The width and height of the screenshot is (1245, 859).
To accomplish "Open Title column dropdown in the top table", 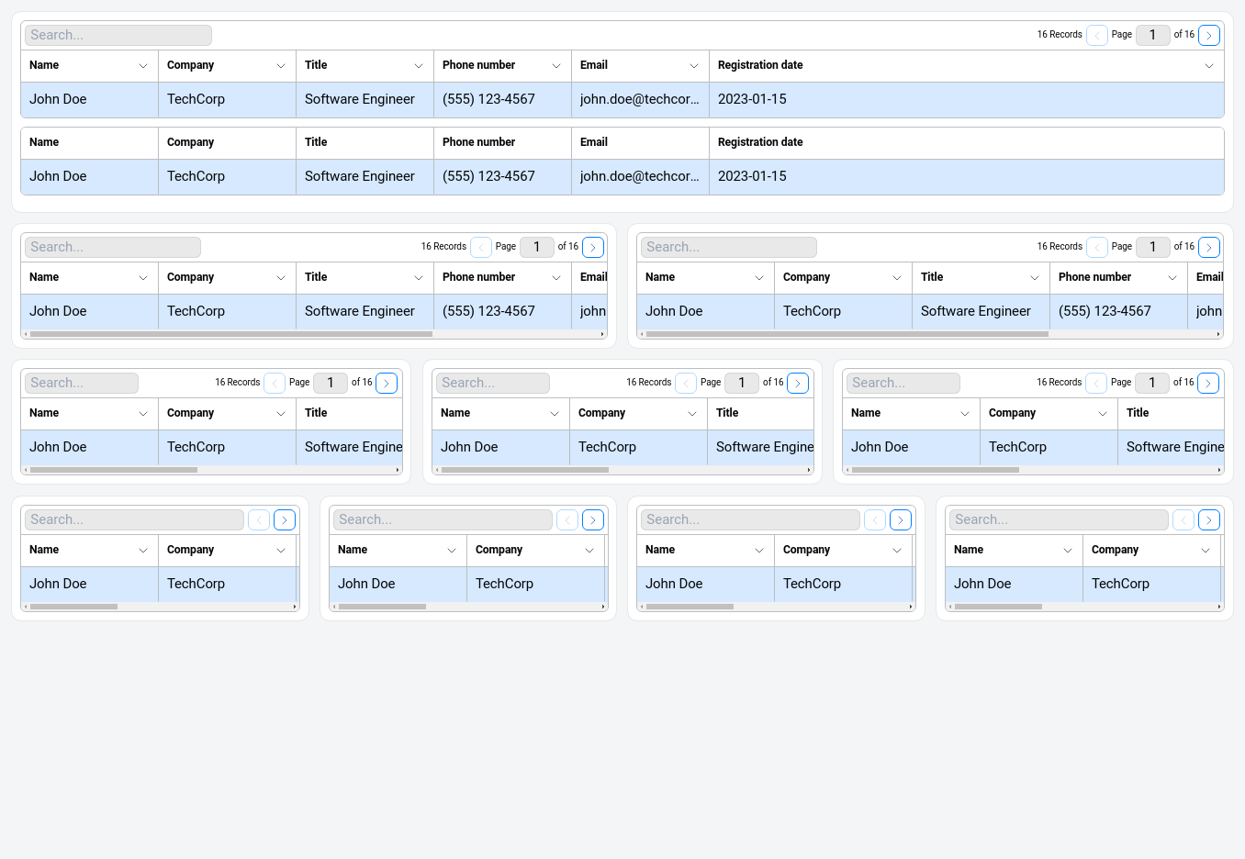I will (418, 66).
